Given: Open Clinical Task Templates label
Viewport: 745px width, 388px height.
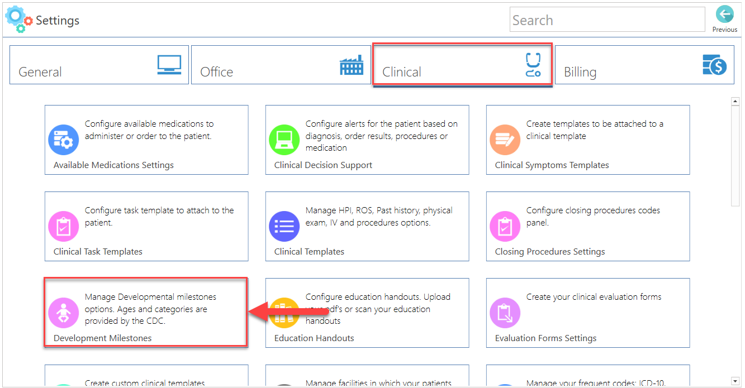Looking at the screenshot, I should point(98,252).
